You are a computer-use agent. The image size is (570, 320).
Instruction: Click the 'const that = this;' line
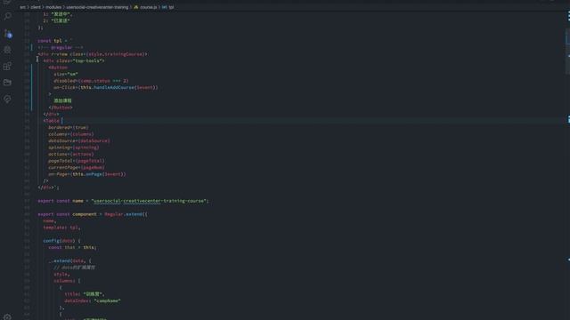coord(72,247)
